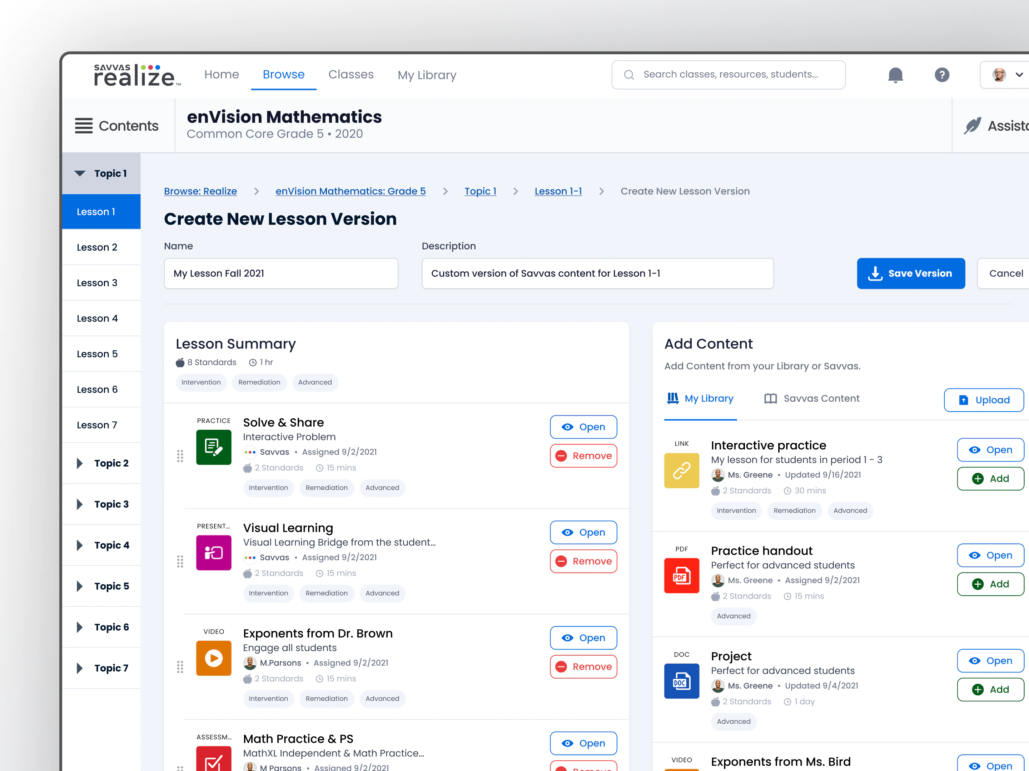Screen dimensions: 1029x771
Task: Add Project to the lesson
Action: [990, 690]
